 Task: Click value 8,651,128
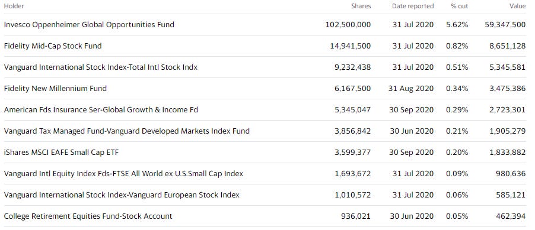[x=507, y=46]
